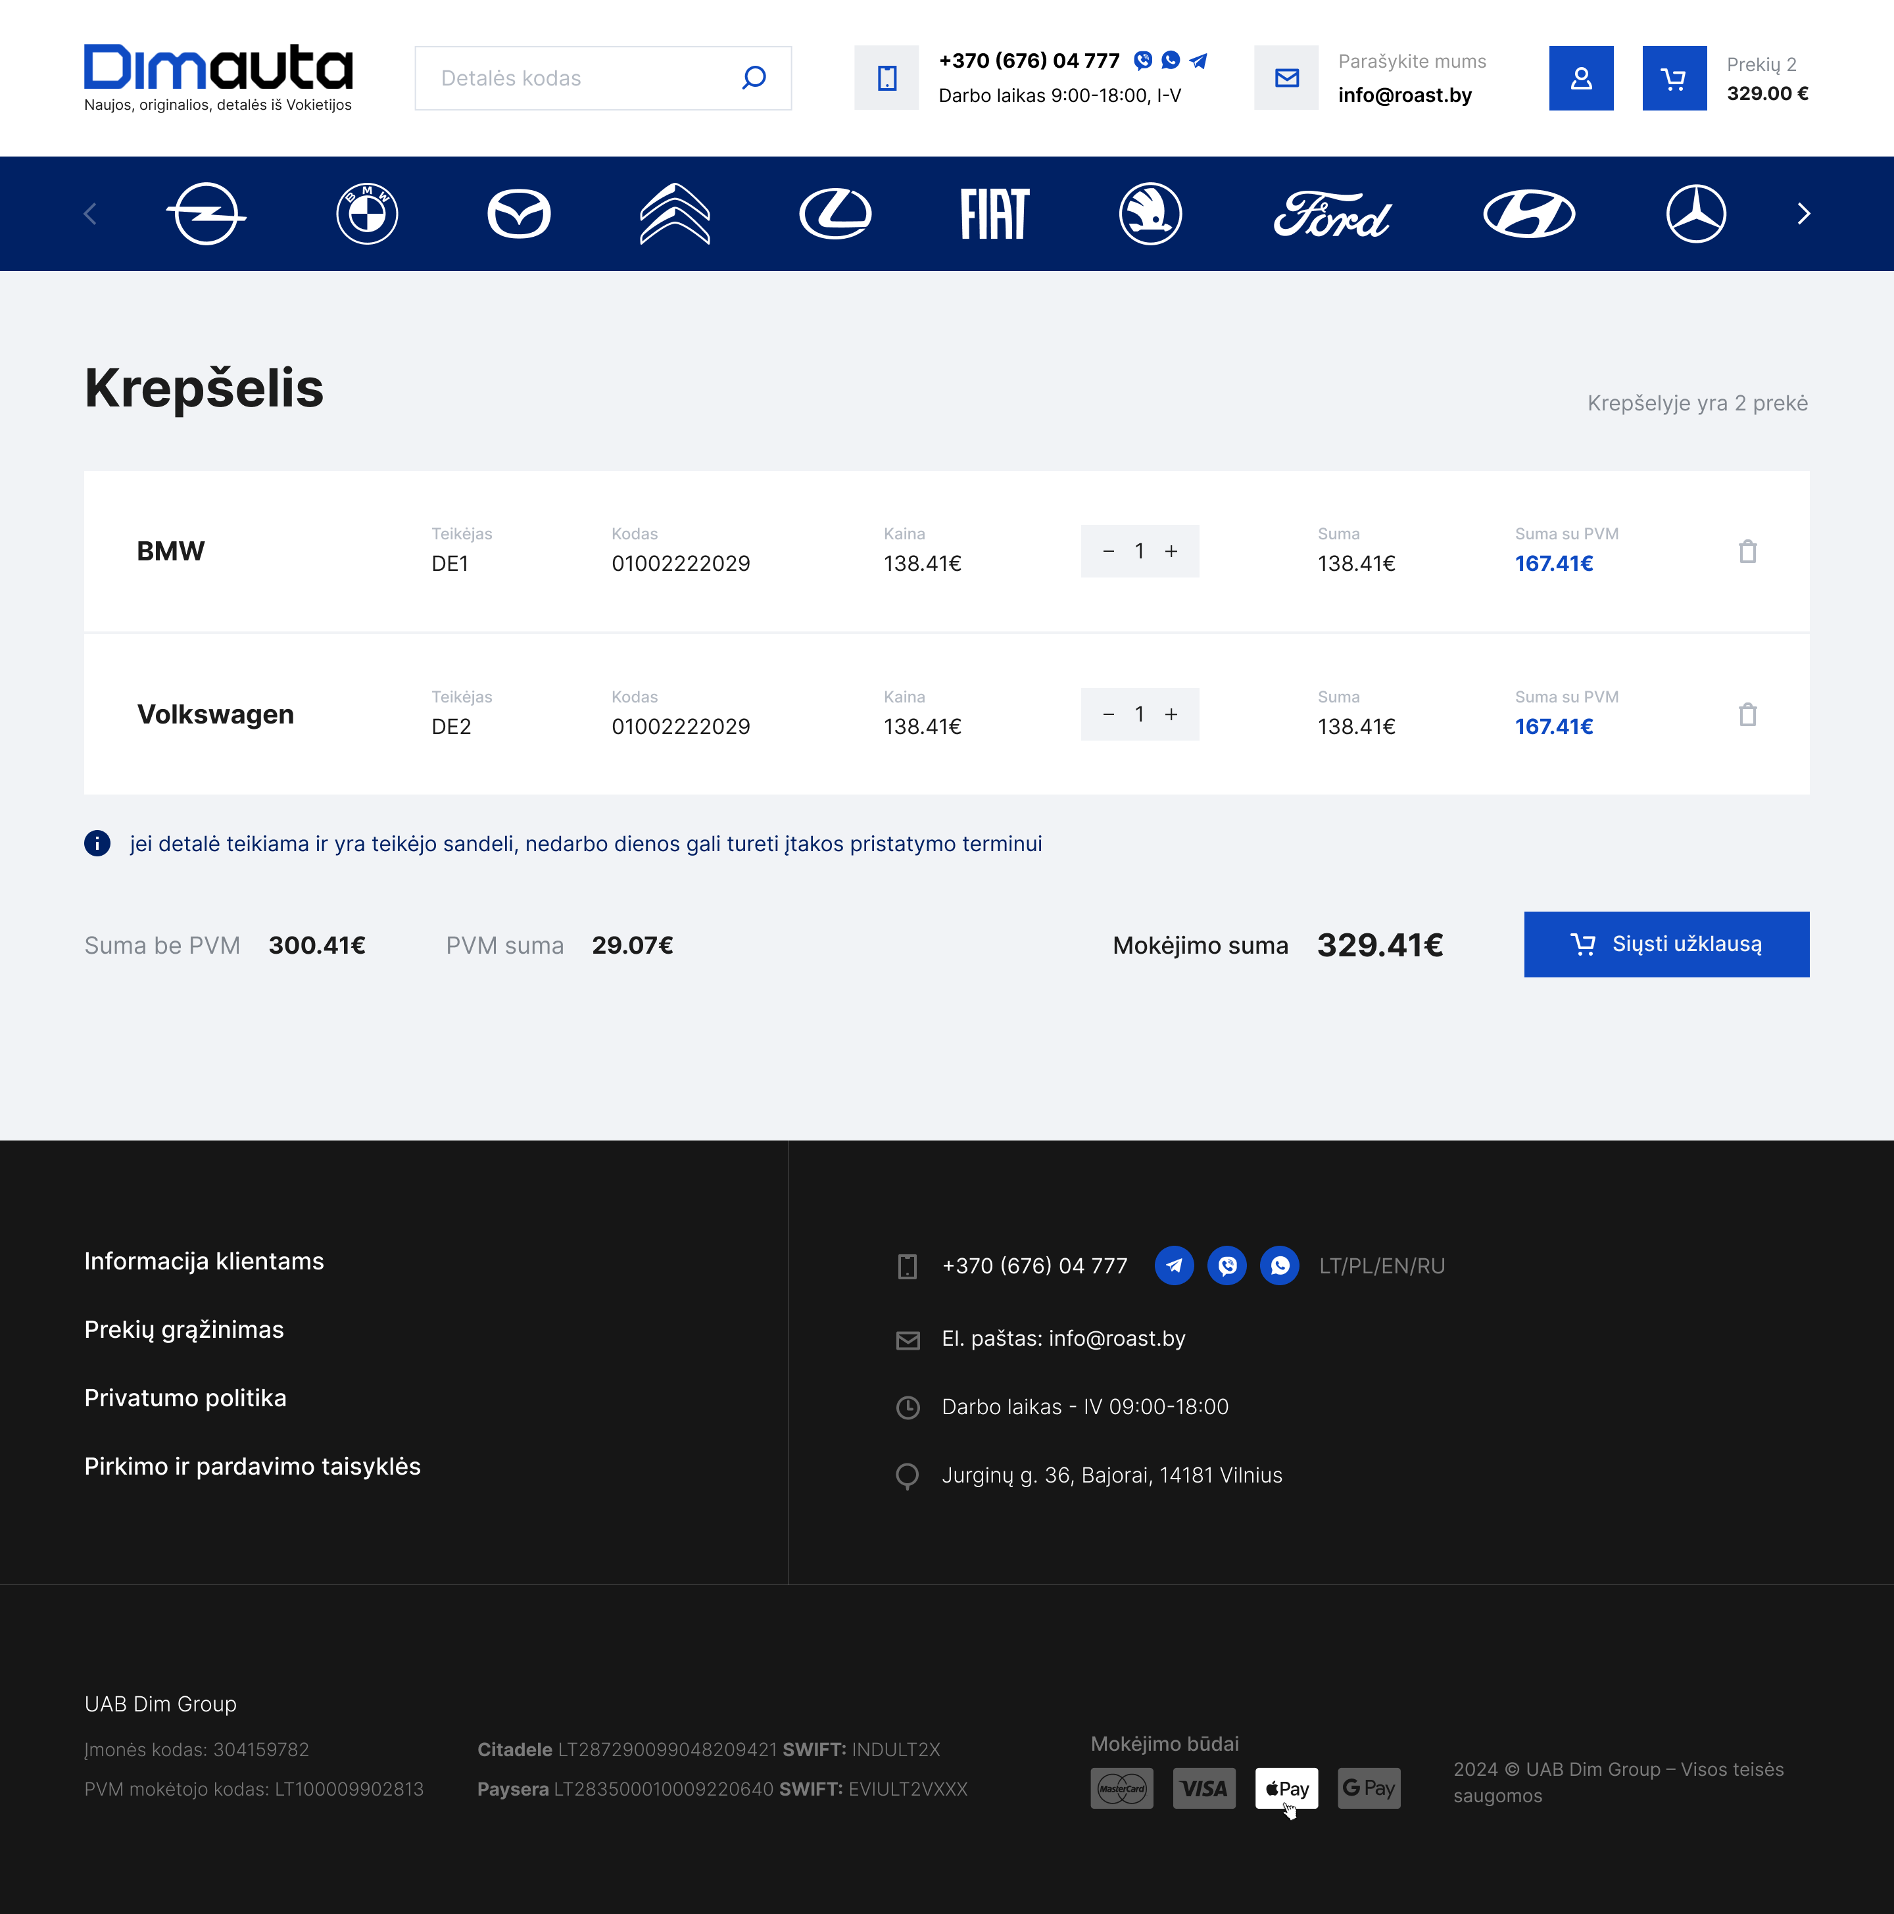Delete the BMW item with trash icon

coord(1747,552)
